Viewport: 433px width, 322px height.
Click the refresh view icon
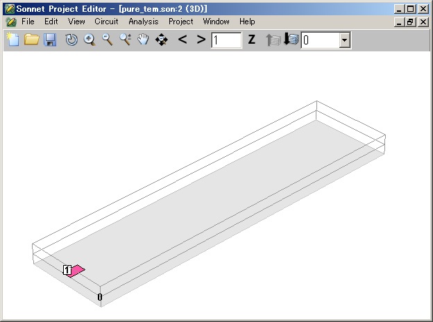(x=71, y=40)
